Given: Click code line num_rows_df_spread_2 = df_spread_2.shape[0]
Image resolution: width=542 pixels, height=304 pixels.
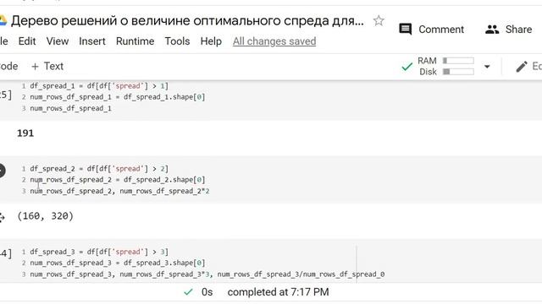Looking at the screenshot, I should click(118, 180).
